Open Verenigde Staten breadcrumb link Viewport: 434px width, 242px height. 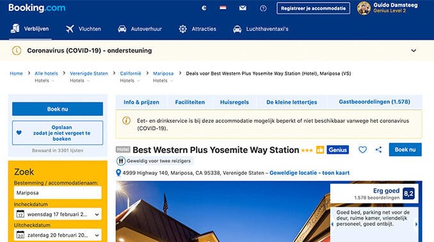(89, 74)
